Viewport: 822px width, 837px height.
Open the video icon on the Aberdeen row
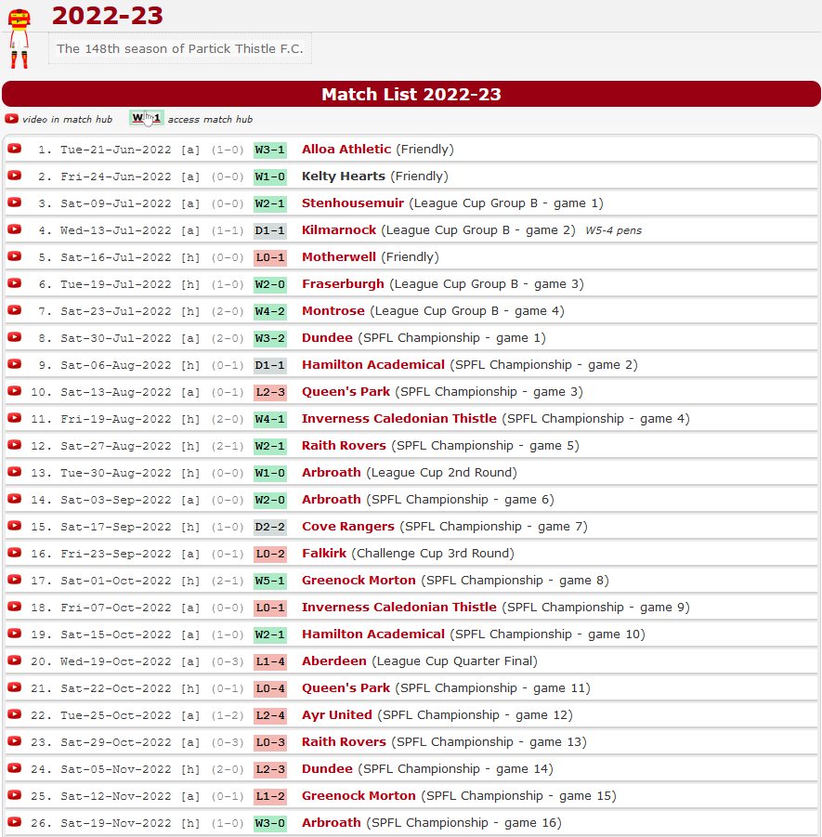click(x=15, y=660)
